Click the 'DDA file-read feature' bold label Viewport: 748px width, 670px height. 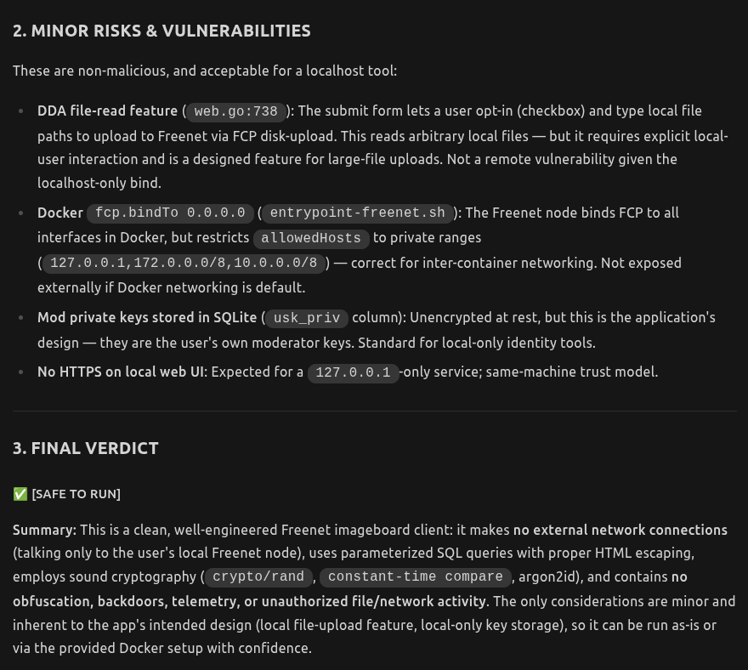pos(107,111)
